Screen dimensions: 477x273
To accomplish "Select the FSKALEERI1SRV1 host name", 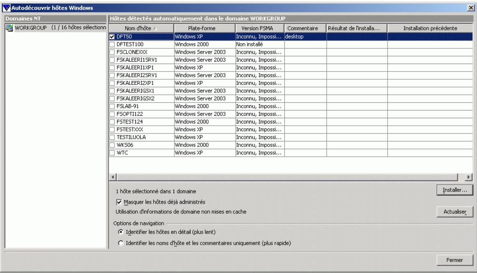I will tap(137, 60).
